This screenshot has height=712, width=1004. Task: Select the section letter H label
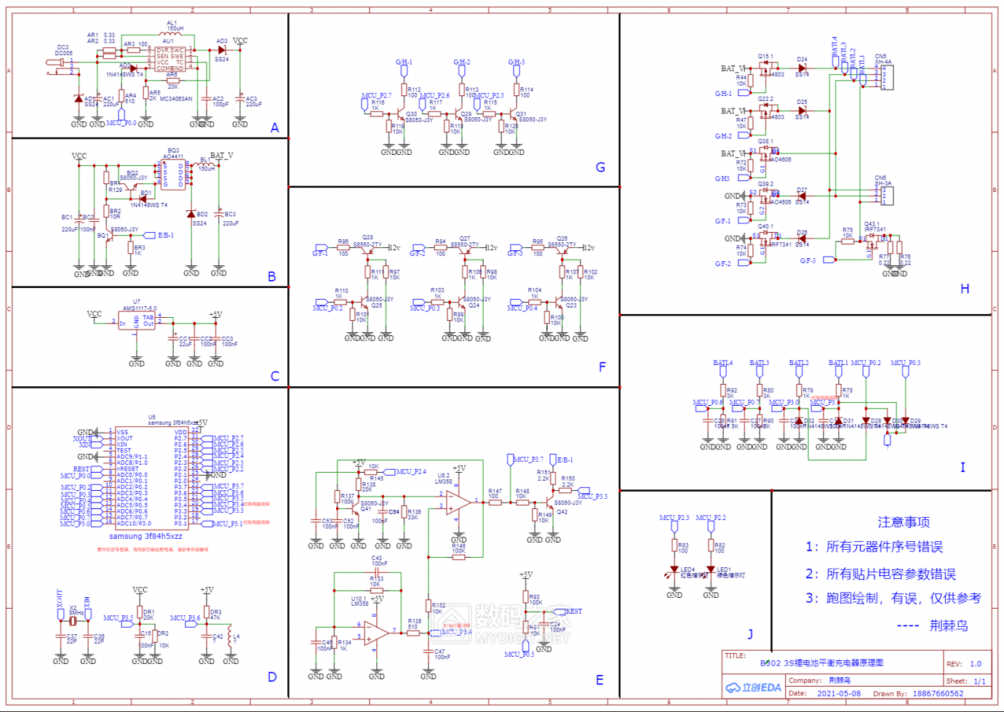click(965, 289)
